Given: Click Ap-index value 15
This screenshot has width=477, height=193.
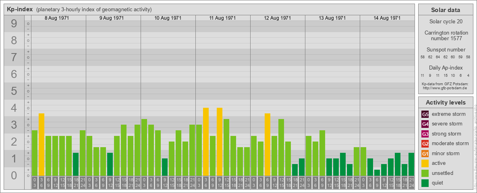Looking at the screenshot, I should pyautogui.click(x=445, y=75).
